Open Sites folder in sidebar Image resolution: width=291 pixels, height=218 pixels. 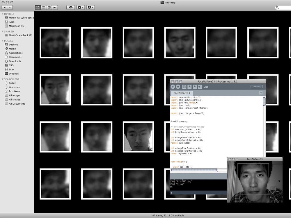[9, 69]
